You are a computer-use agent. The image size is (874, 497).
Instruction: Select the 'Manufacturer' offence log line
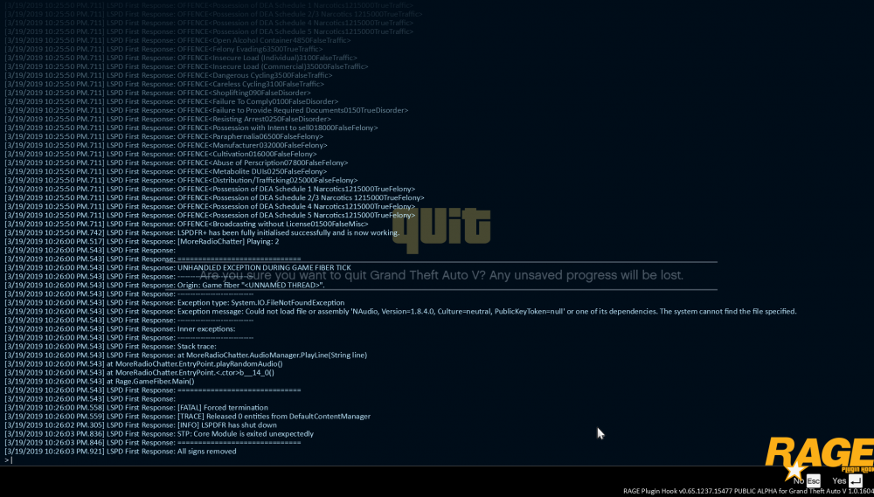pos(165,145)
